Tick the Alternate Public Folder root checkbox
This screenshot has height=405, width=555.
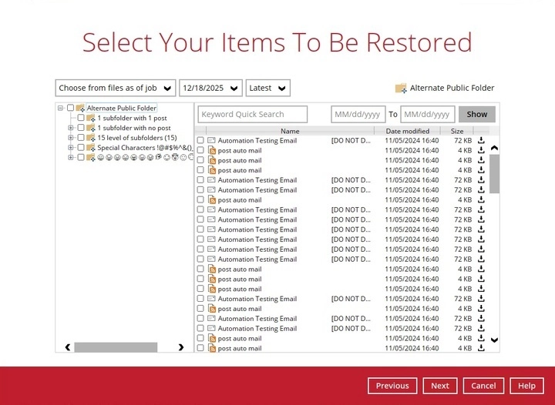tap(70, 108)
